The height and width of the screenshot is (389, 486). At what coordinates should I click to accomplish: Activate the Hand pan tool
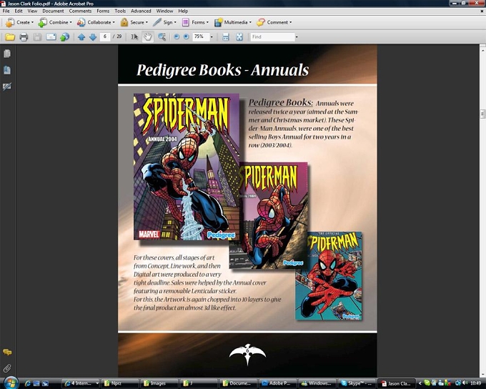[x=148, y=37]
